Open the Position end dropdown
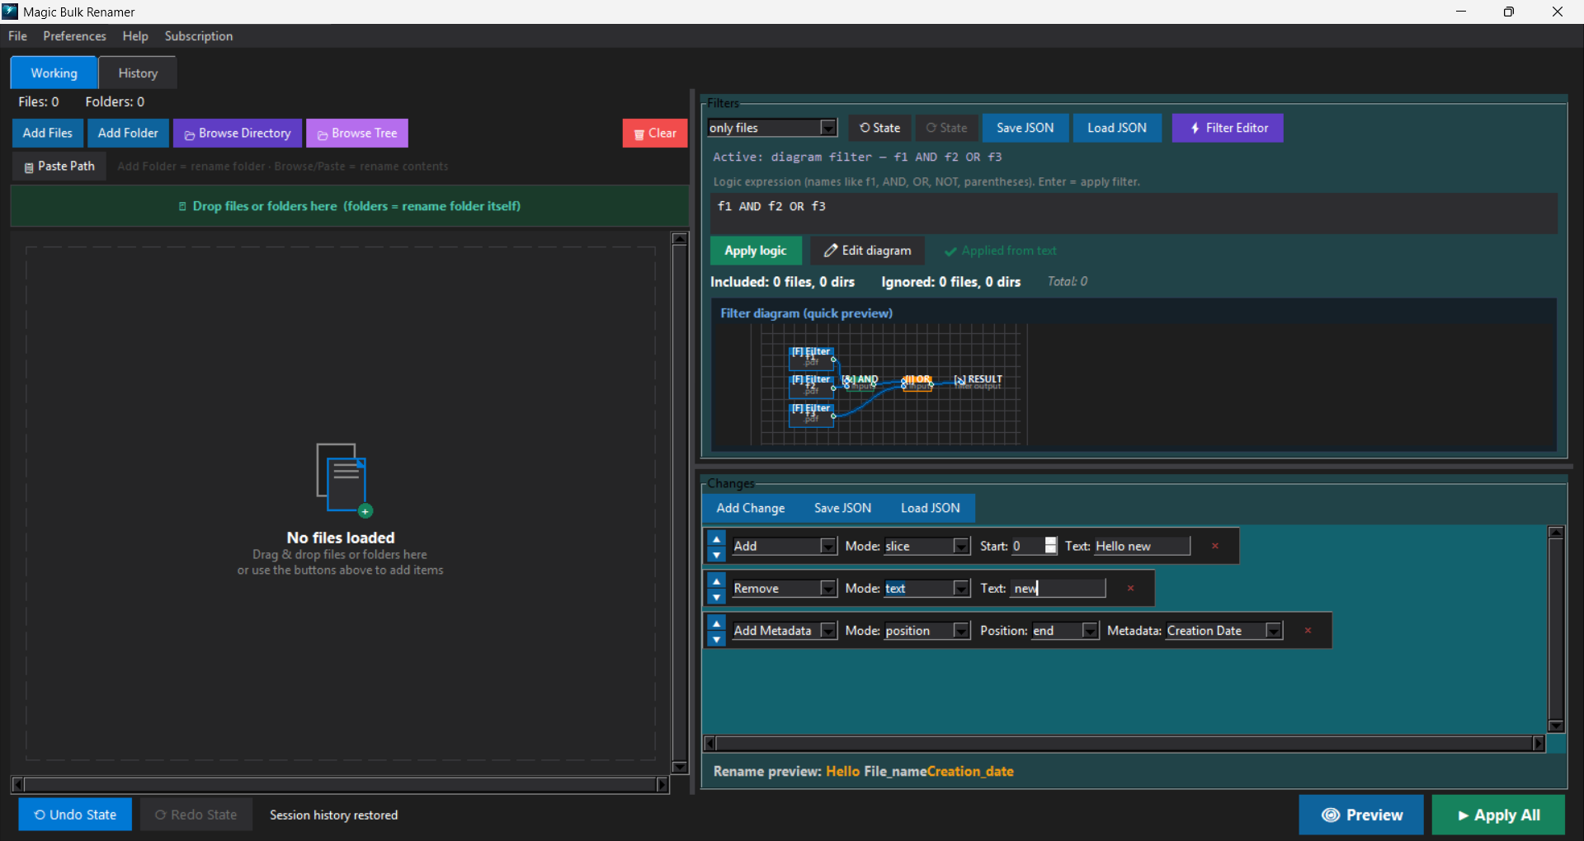The width and height of the screenshot is (1584, 841). coord(1090,630)
